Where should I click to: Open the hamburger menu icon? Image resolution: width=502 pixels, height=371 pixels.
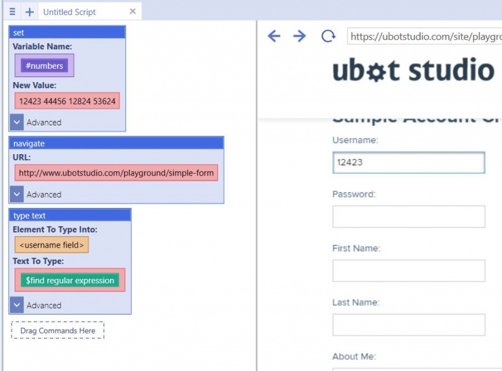pyautogui.click(x=13, y=12)
